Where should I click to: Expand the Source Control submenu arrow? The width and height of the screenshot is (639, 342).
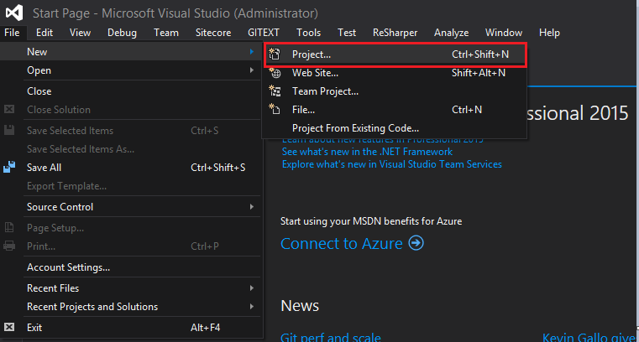coord(252,206)
